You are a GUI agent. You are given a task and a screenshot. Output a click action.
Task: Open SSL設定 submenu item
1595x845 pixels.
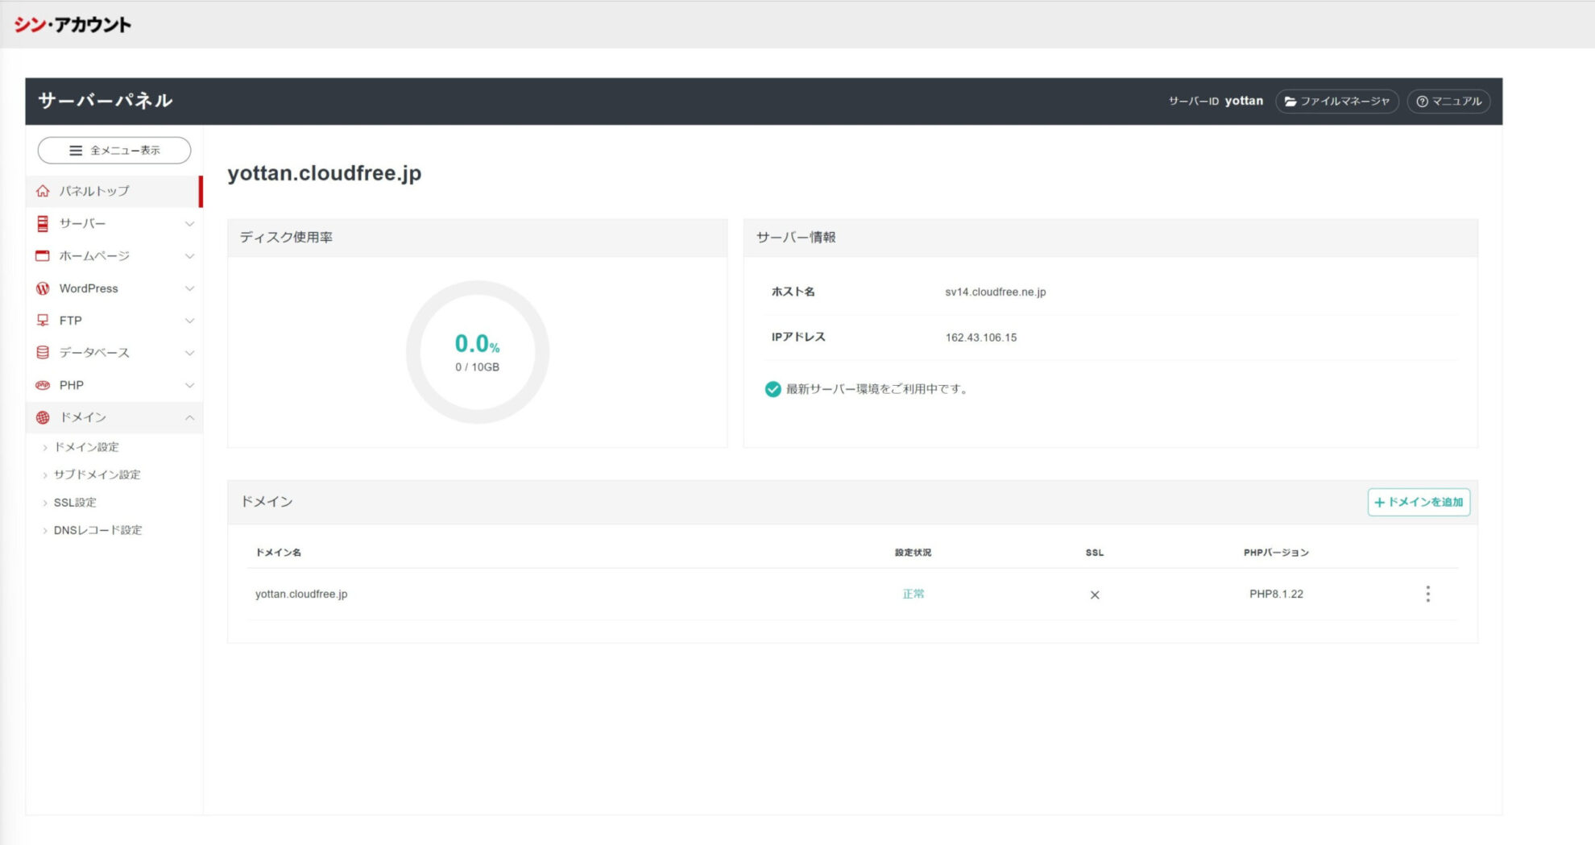(x=75, y=503)
